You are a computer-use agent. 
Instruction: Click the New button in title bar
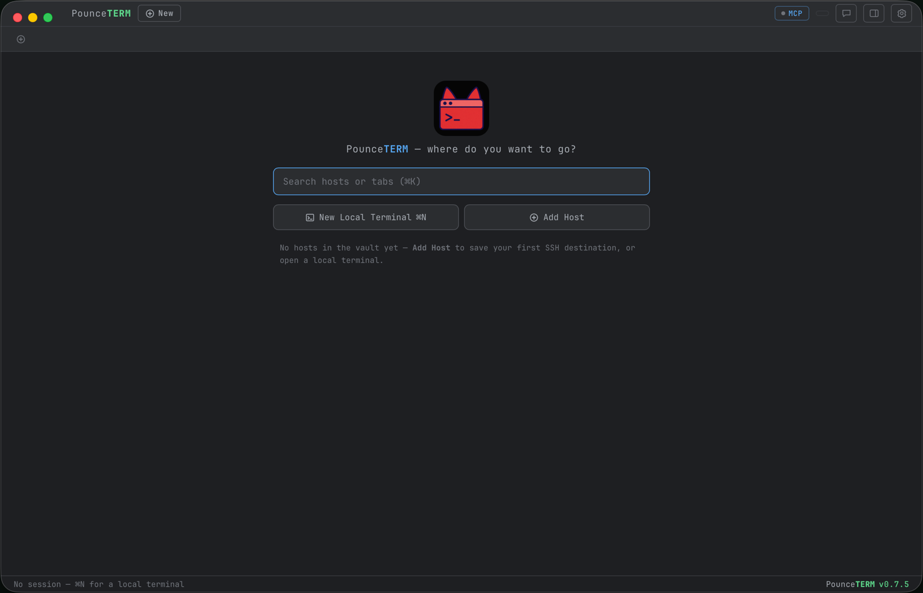click(x=159, y=13)
